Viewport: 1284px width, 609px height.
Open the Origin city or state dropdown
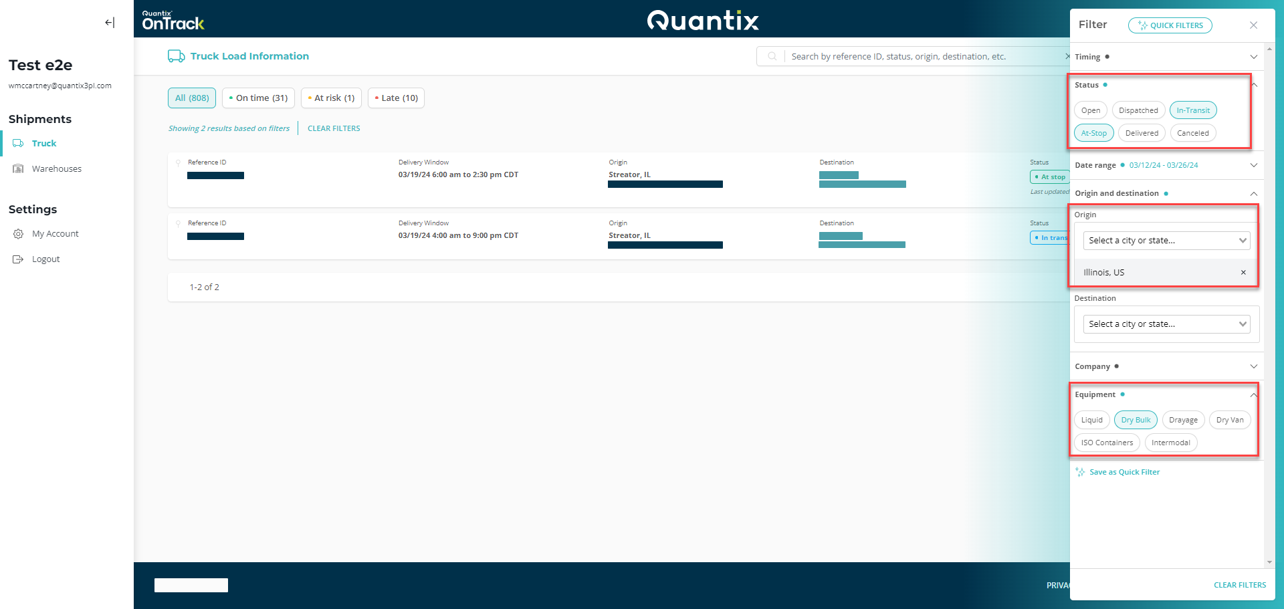(1166, 241)
